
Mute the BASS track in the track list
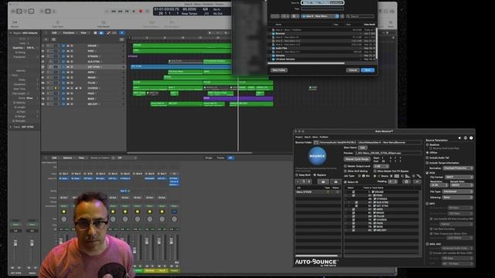[x=67, y=99]
